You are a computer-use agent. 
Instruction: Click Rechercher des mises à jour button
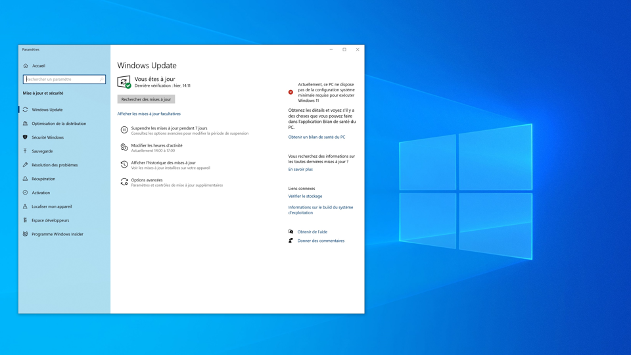146,99
